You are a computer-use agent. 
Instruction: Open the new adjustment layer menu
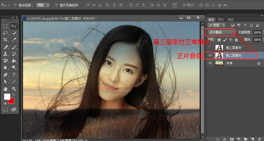click(239, 139)
